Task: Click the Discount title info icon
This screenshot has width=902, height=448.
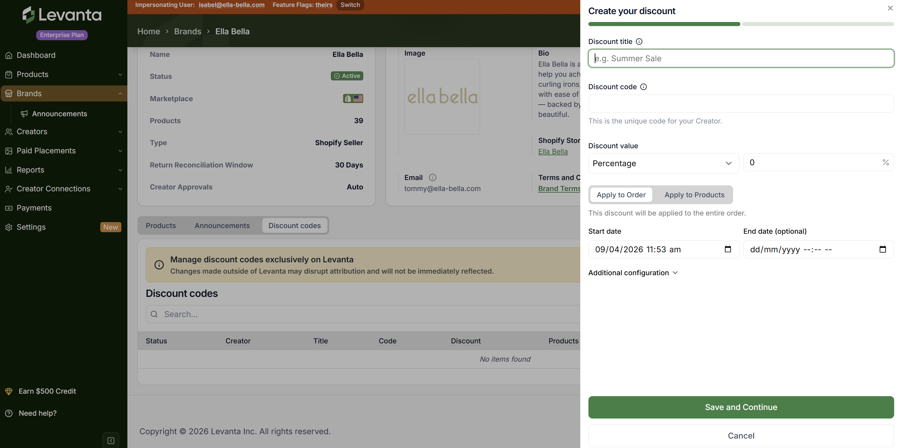Action: point(639,41)
